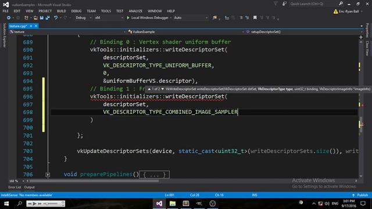Click the account warning triangle icon
The image size is (372, 209).
(336, 12)
